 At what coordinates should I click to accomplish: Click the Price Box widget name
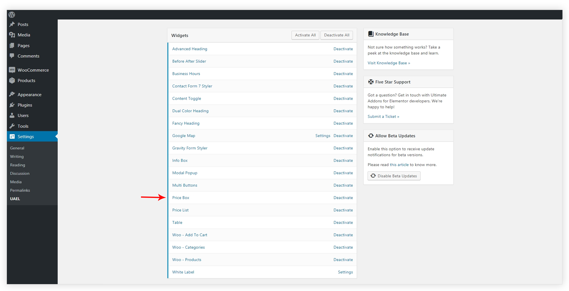[x=181, y=198]
